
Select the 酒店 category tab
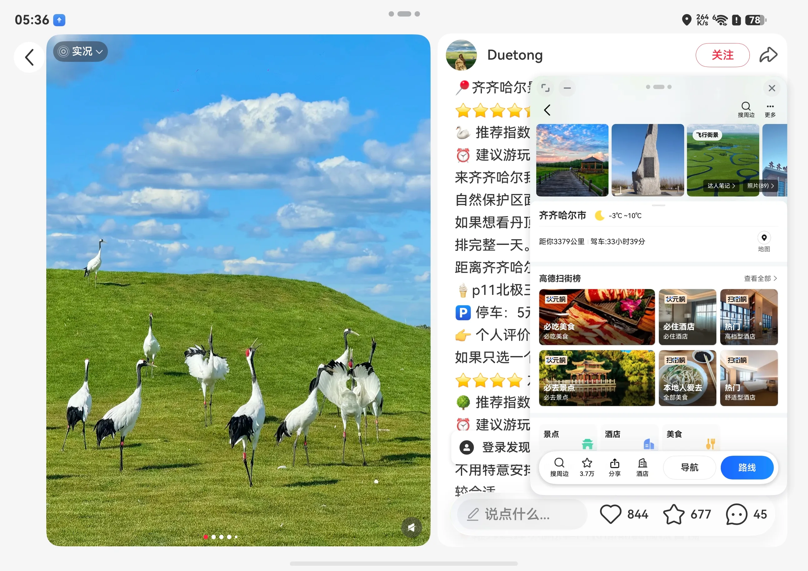[629, 438]
